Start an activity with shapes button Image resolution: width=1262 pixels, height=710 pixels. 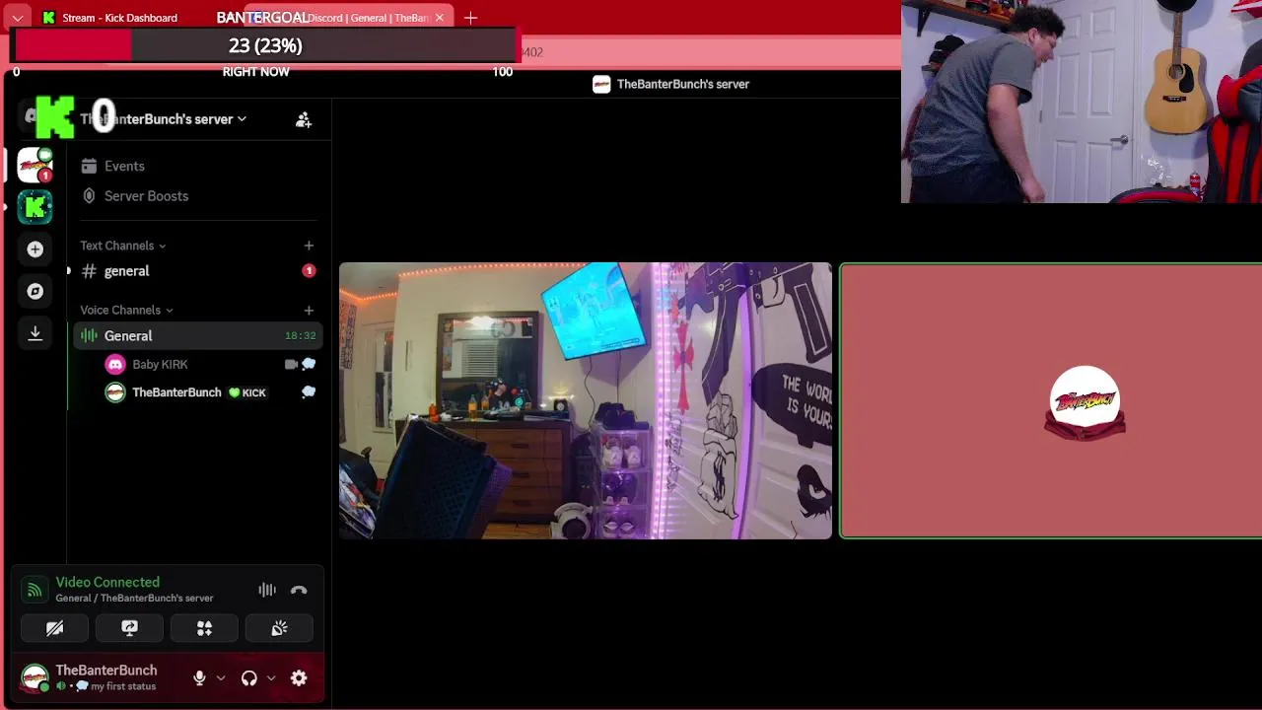(204, 628)
